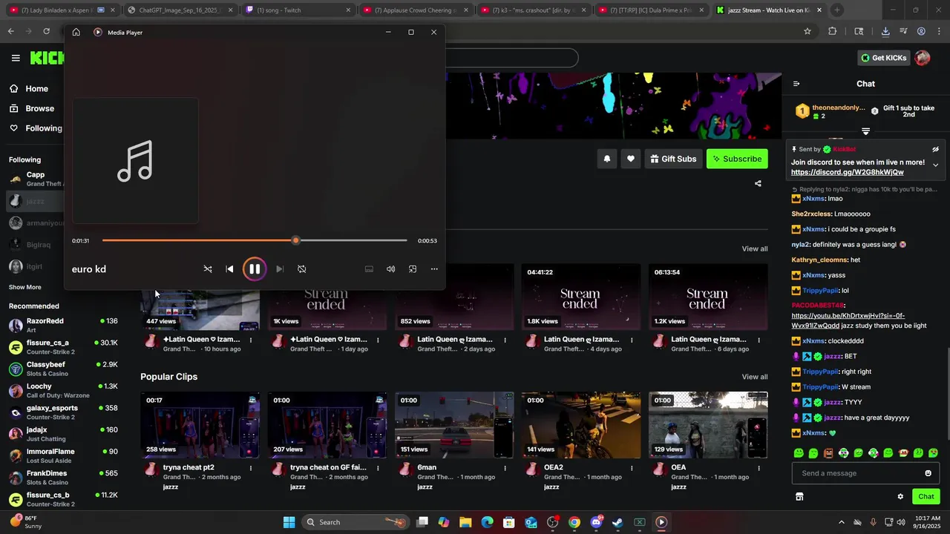Open the discord.gg invite link
The height and width of the screenshot is (534, 950).
pyautogui.click(x=847, y=172)
